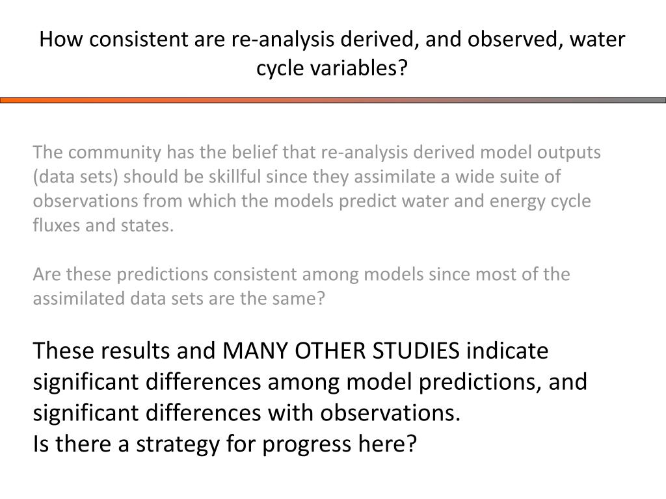Click the line 'observations from which the models predict'
666x499 pixels.
pos(312,201)
